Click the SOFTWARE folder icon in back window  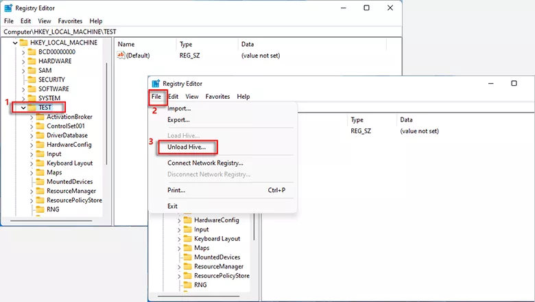pos(32,89)
